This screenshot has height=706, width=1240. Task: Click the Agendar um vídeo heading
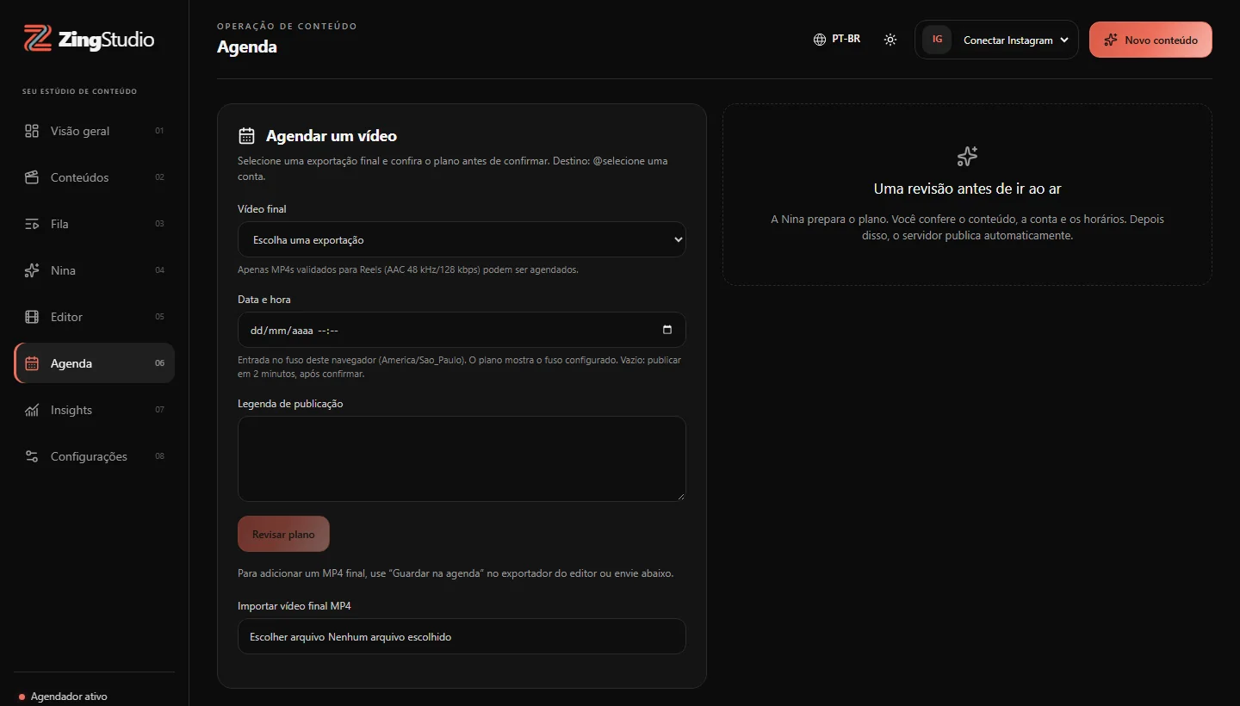tap(332, 136)
